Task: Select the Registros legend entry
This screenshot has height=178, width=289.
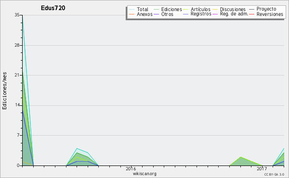Action: tap(201, 14)
